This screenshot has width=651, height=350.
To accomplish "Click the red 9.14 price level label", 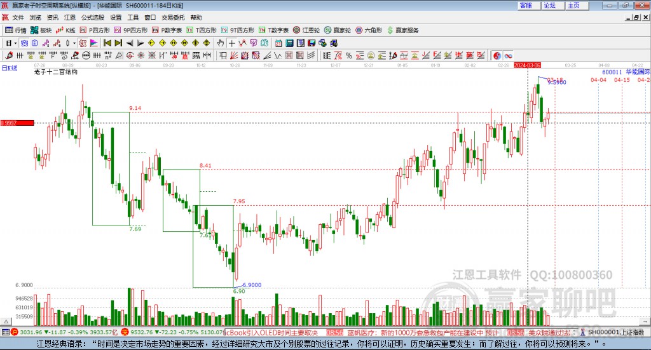I will (135, 108).
